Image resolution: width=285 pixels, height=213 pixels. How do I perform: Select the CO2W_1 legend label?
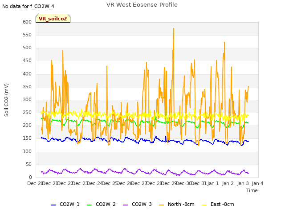[69, 204]
